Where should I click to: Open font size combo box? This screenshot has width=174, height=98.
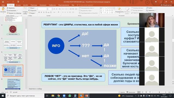(50, 9)
